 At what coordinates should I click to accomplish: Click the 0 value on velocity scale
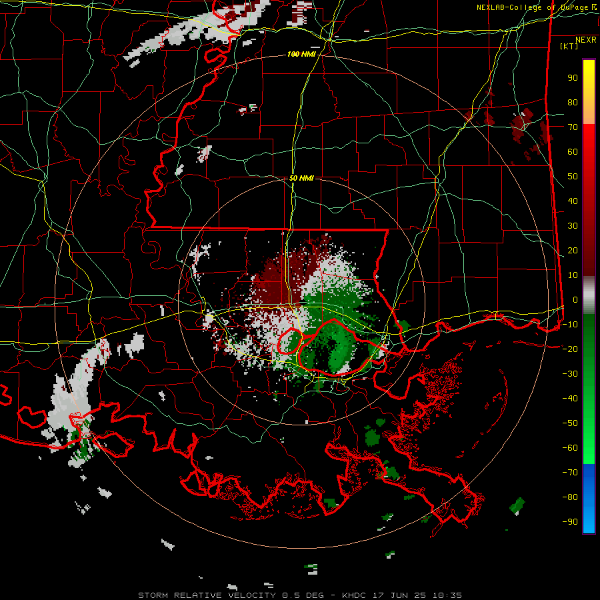pyautogui.click(x=575, y=300)
